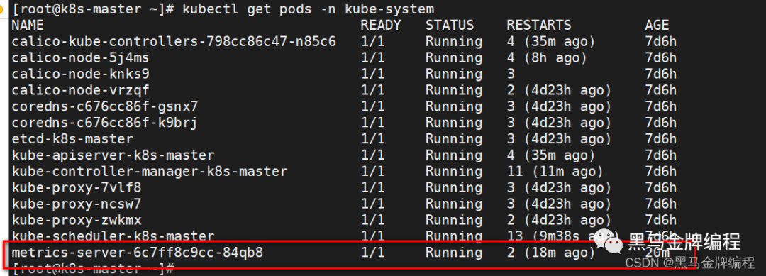Viewport: 766px width, 276px height.
Task: Select the etcd-k8s-master pod name
Action: click(72, 139)
